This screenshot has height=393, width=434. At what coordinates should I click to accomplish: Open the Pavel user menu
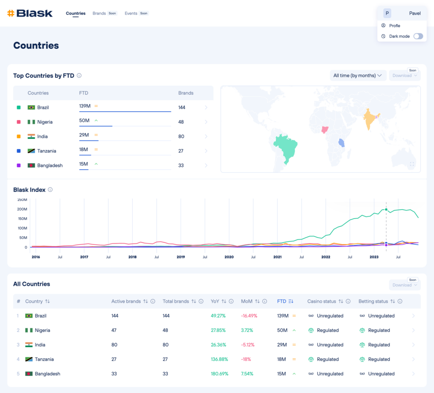click(x=402, y=13)
